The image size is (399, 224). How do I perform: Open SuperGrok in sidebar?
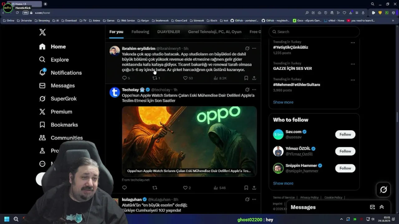coord(58,99)
